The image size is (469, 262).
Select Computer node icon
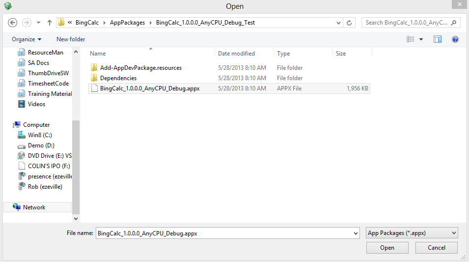[x=17, y=124]
